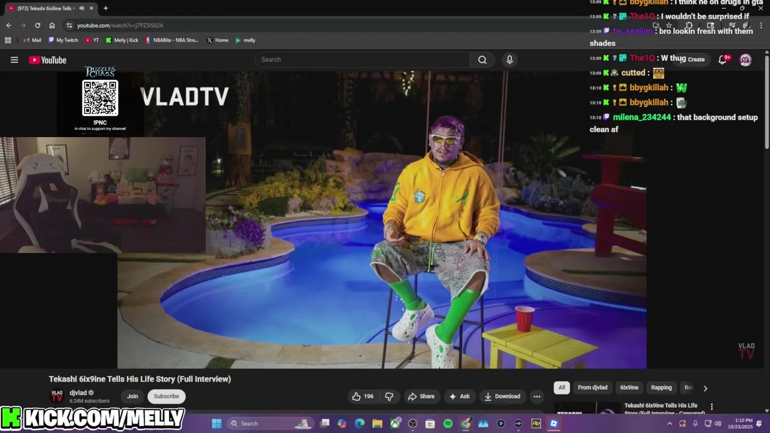Open the recommended Tekashi 6ix9ine video title

point(664,409)
